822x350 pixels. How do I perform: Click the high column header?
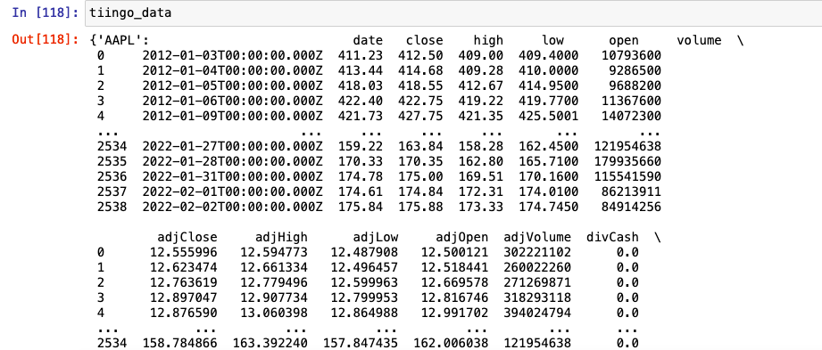(488, 41)
